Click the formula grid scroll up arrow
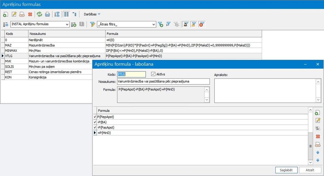 tap(310, 110)
